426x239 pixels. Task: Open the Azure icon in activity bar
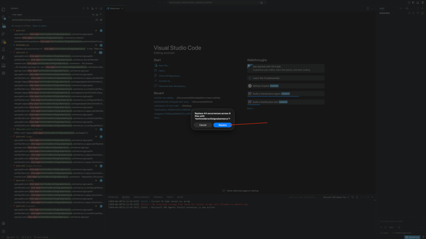[x=3, y=57]
